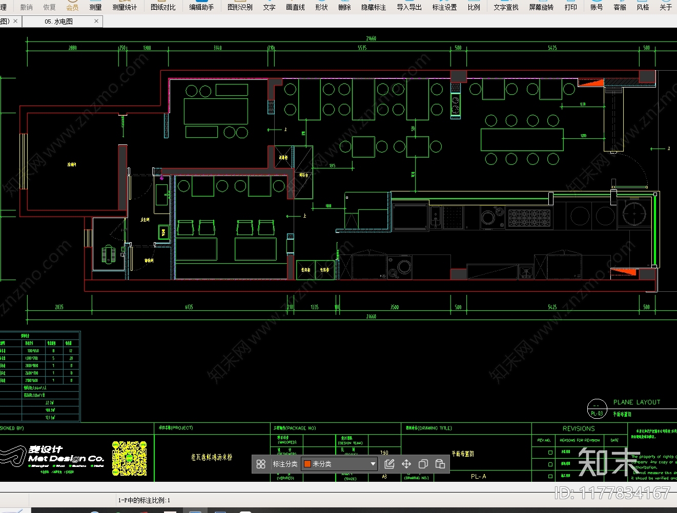Screen dimensions: 677x513
Task: Open 图纸对比 drawing compare
Action: coord(163,7)
